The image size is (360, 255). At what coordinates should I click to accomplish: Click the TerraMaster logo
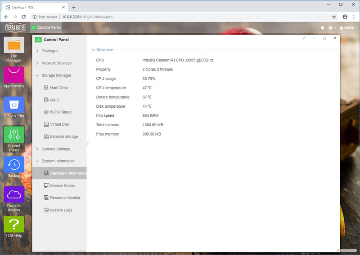(15, 27)
